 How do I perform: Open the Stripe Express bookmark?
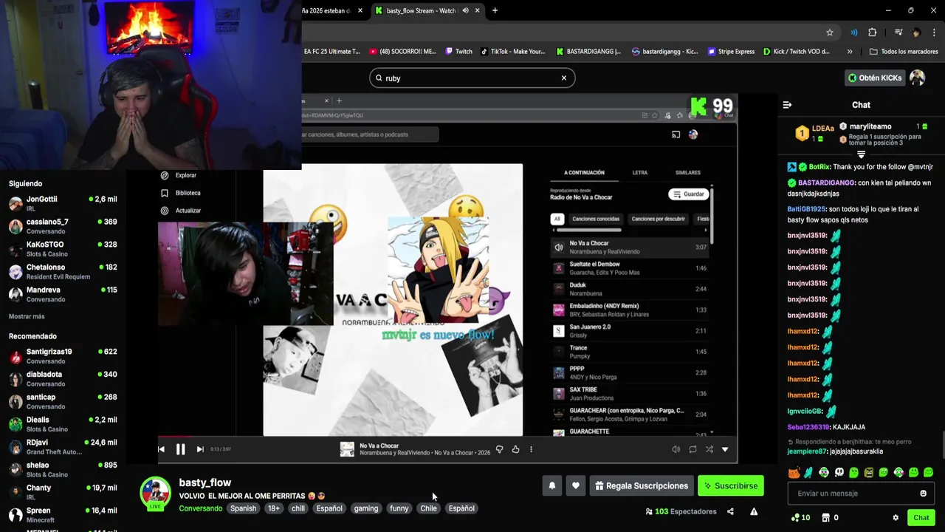[x=731, y=52]
